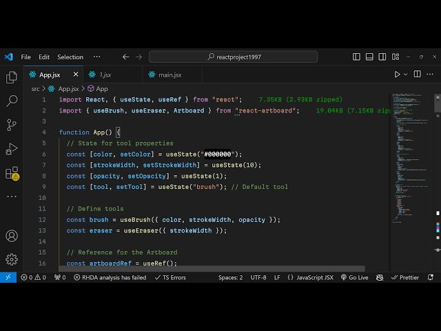The height and width of the screenshot is (331, 441).
Task: Click the Run code play button
Action: pyautogui.click(x=397, y=74)
